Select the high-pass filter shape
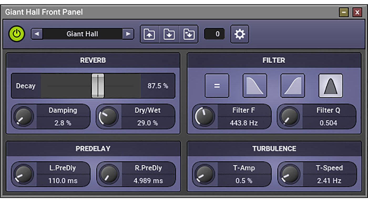 293,86
